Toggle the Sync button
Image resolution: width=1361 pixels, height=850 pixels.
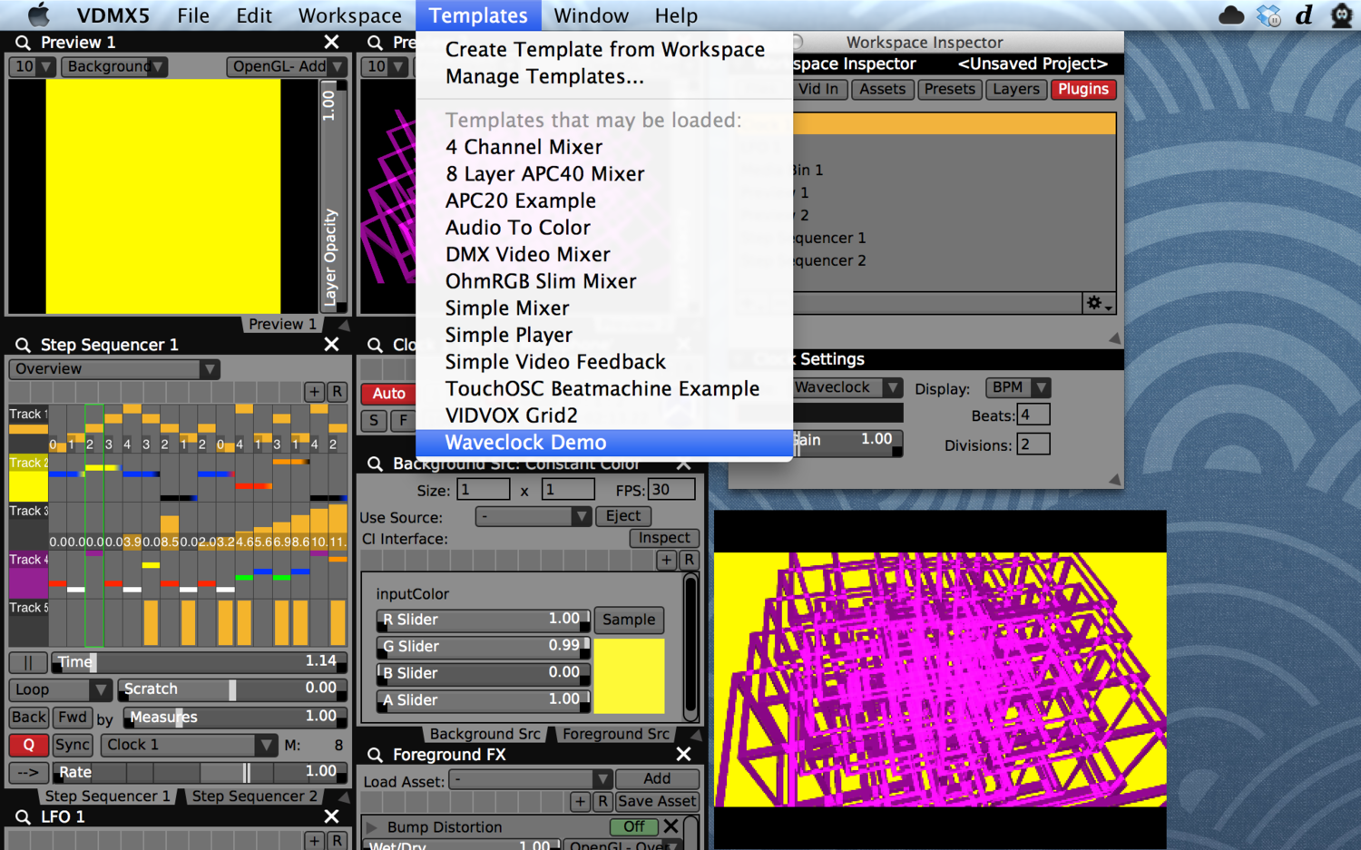[x=73, y=745]
